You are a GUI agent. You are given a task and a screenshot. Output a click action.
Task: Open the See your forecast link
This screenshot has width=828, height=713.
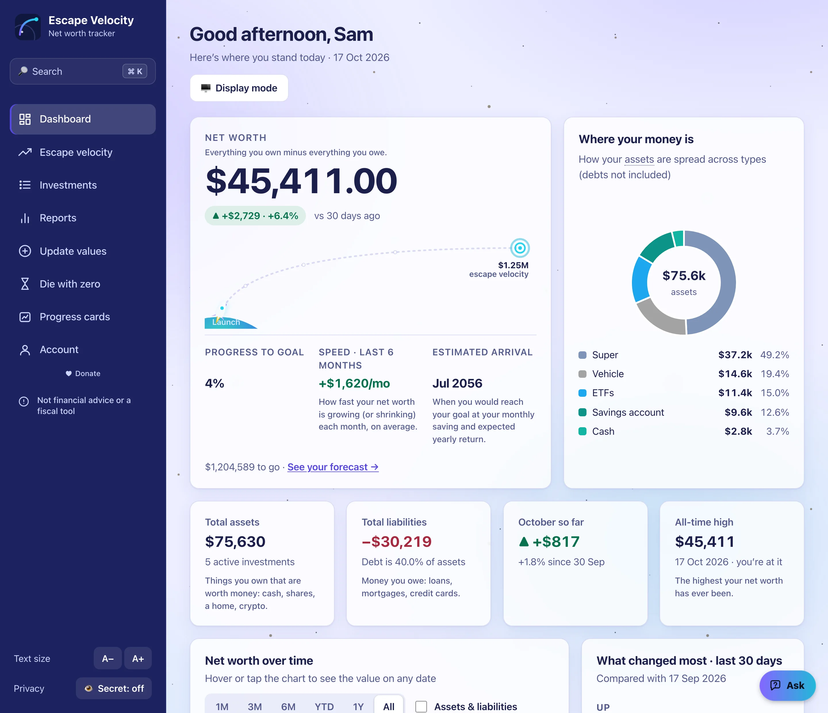coord(333,467)
